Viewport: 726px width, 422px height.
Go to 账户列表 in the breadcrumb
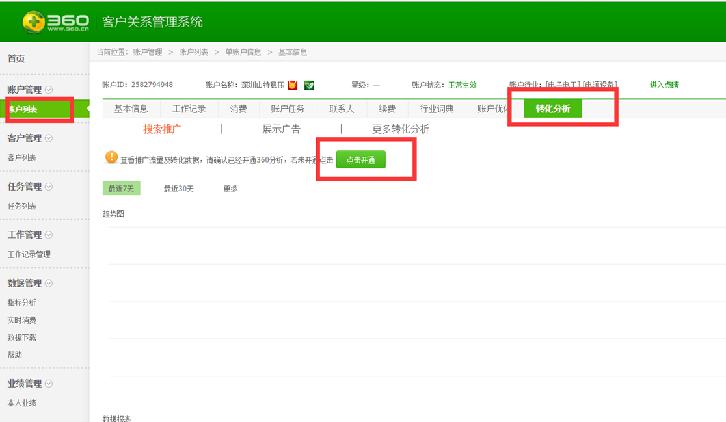(193, 52)
